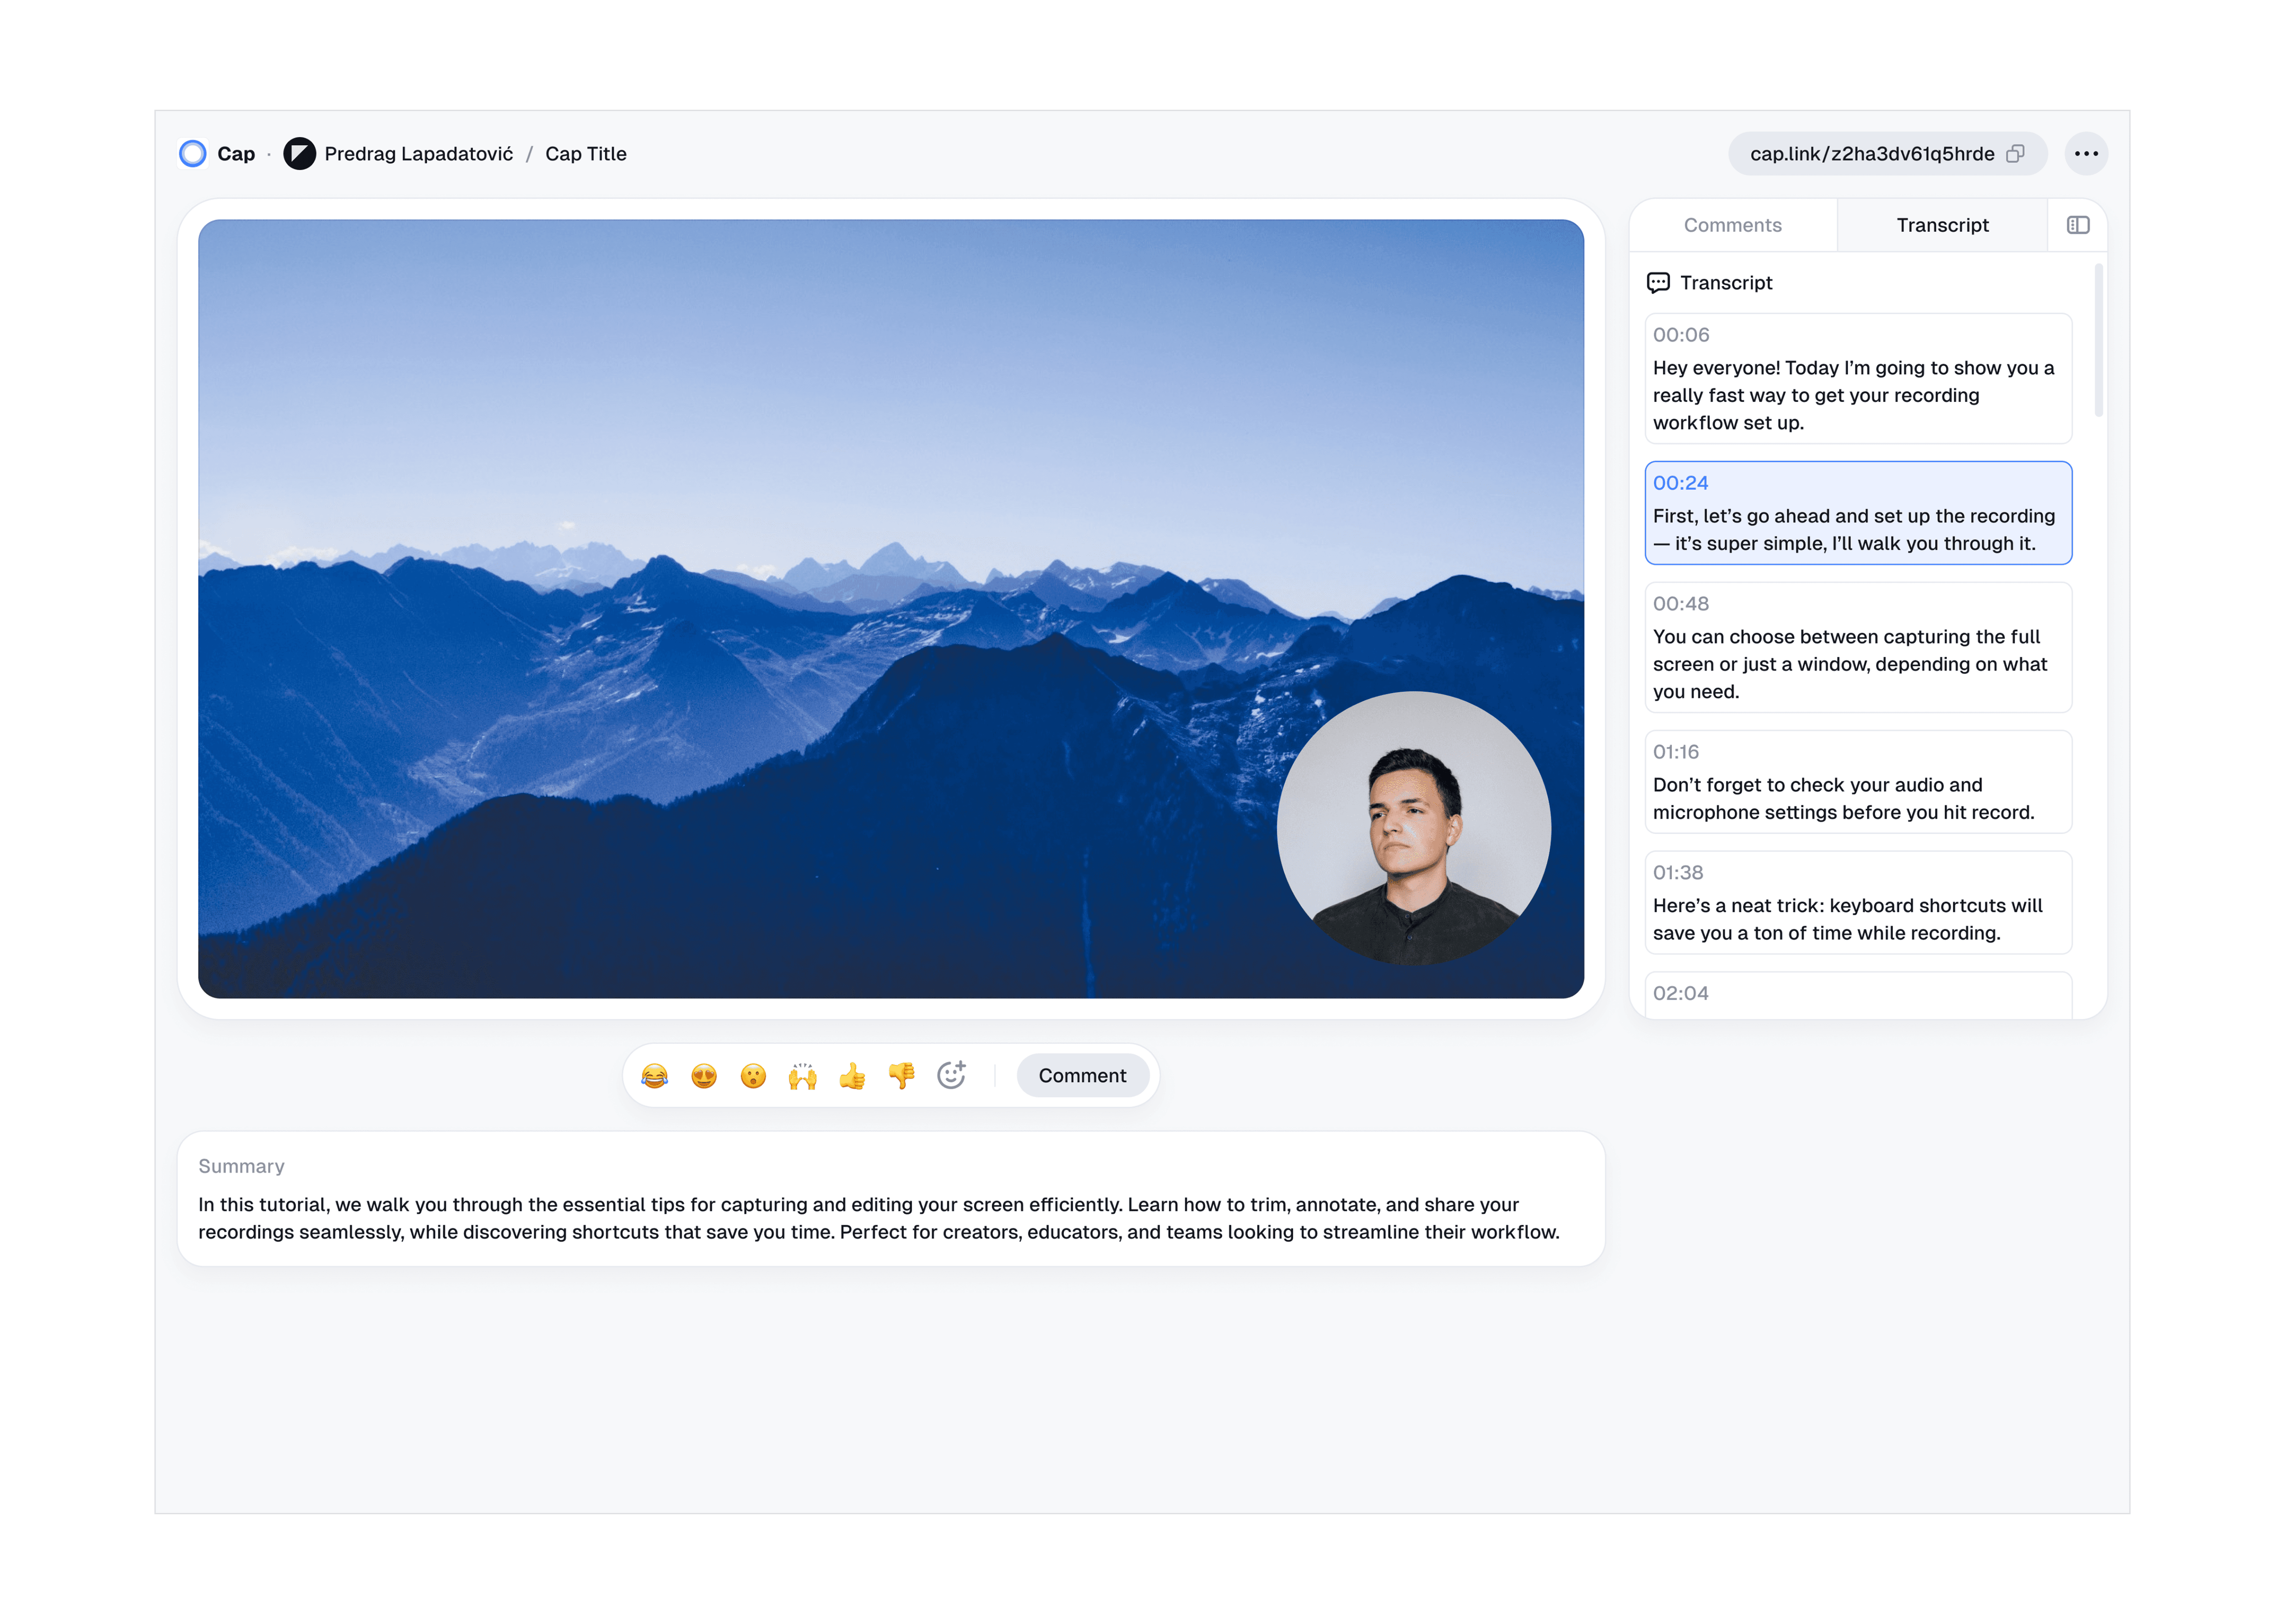
Task: React with the thumbs down emoji
Action: pos(901,1076)
